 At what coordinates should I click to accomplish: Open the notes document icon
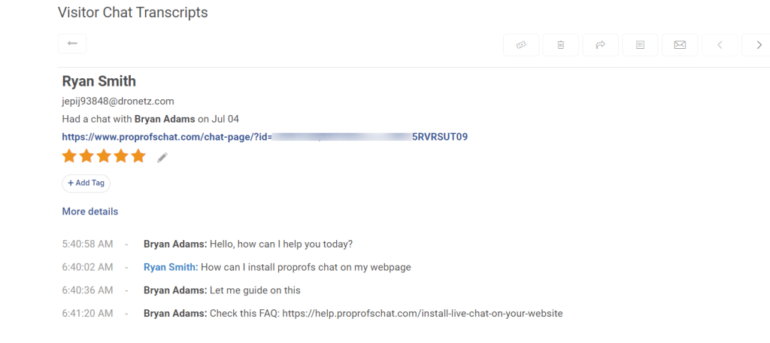(x=640, y=45)
